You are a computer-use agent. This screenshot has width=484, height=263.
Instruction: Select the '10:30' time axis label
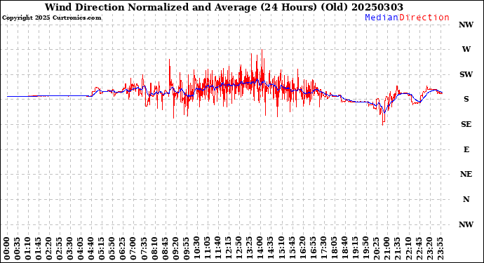coord(196,248)
